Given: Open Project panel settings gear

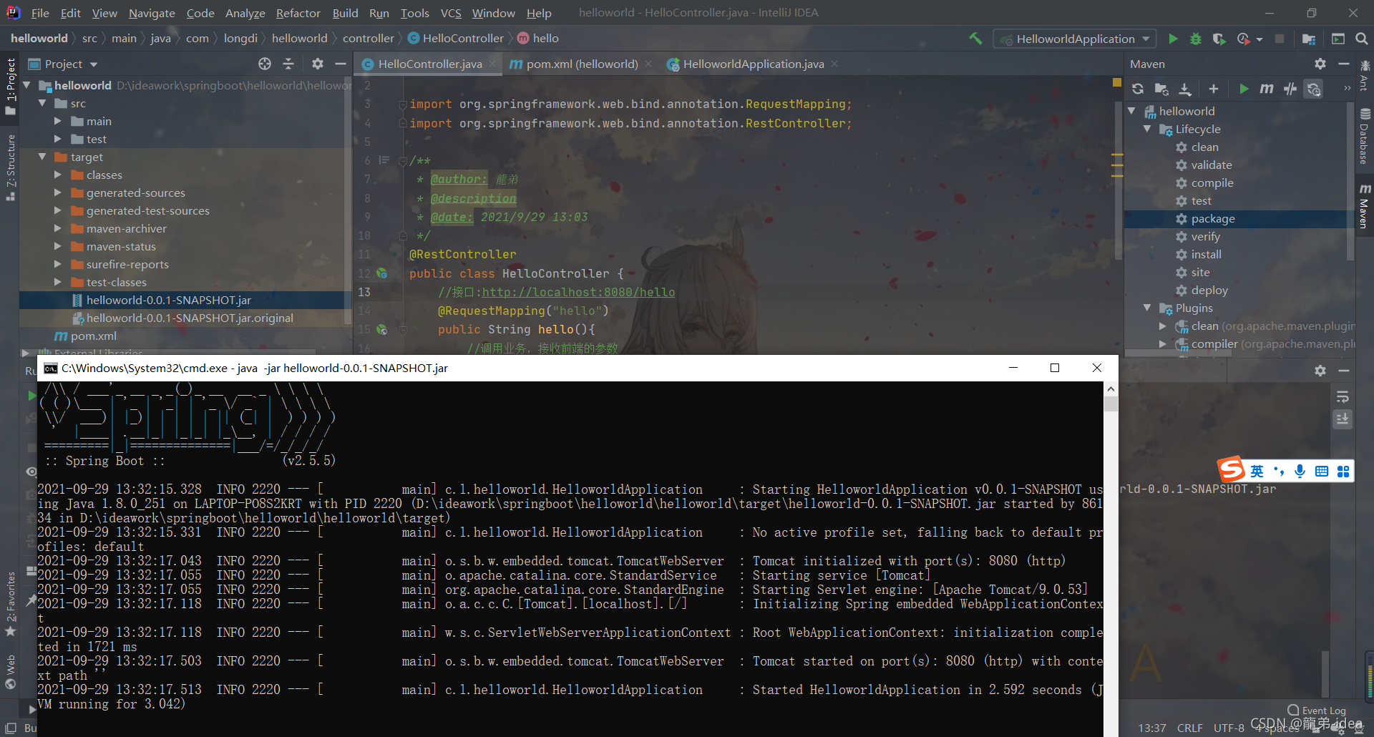Looking at the screenshot, I should tap(318, 64).
